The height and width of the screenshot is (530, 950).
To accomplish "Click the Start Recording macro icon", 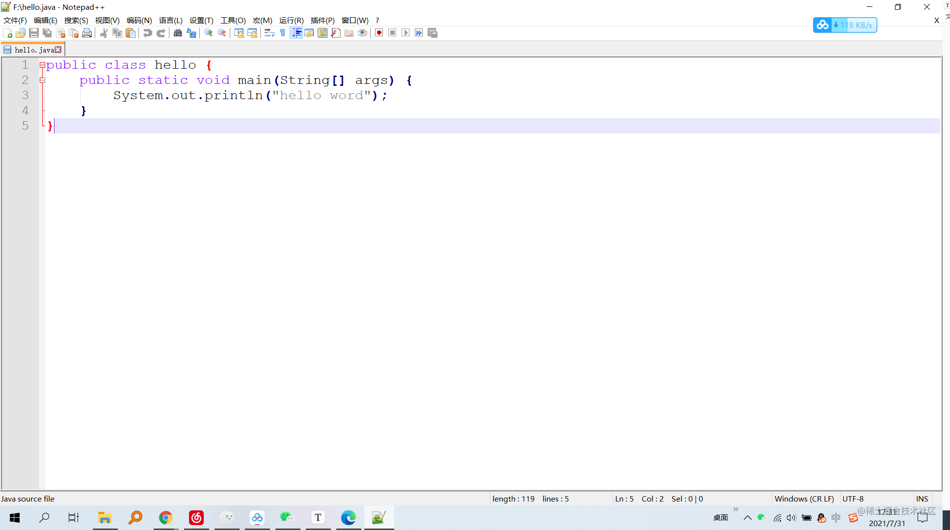I will [379, 33].
